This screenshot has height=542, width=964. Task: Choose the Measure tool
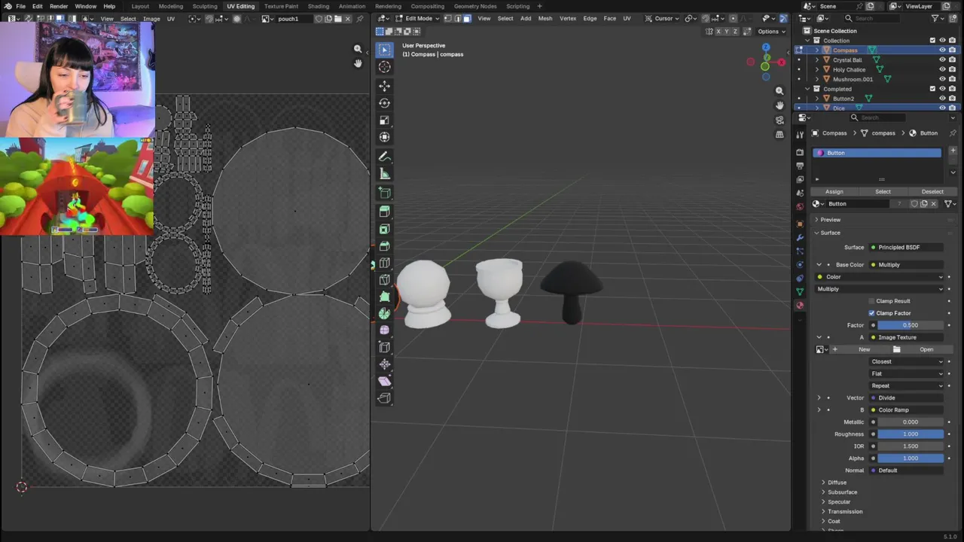(384, 174)
